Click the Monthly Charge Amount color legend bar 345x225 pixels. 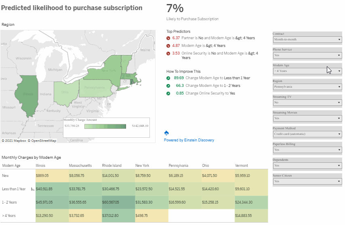point(105,126)
